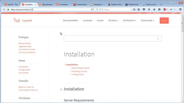Open the Upgrade Guide link

point(25,46)
